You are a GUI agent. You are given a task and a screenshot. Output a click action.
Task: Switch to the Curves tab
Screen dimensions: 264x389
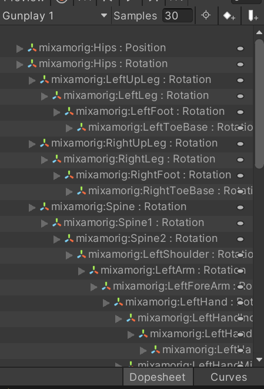229,377
